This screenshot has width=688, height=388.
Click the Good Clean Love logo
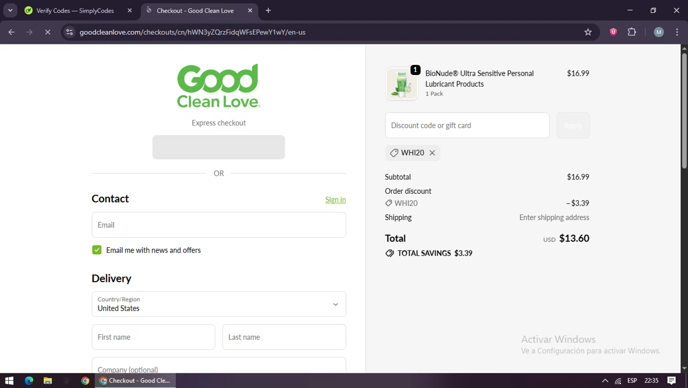pos(219,86)
